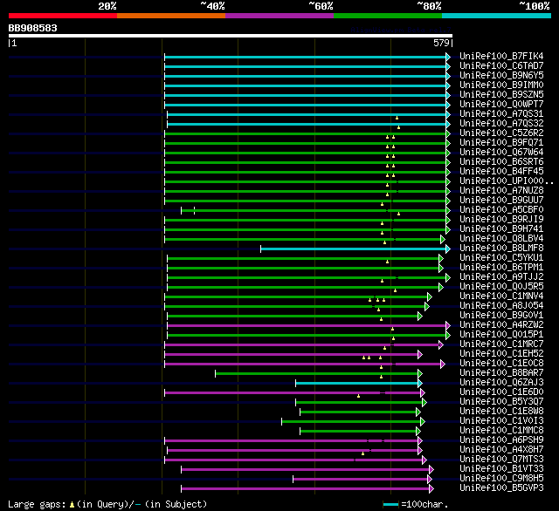Click the purple arrowhead on the A4RZW2 row
The image size is (559, 511).
(x=448, y=325)
